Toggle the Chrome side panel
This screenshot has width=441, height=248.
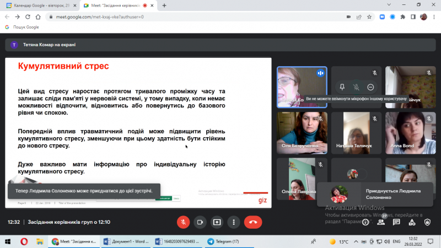point(413,17)
